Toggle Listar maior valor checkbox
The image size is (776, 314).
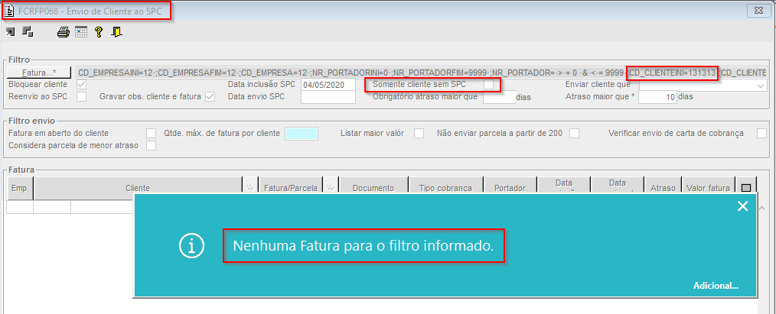click(x=419, y=133)
